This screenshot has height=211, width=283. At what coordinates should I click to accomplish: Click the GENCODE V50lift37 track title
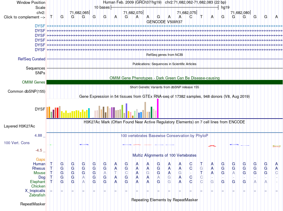tap(164, 22)
